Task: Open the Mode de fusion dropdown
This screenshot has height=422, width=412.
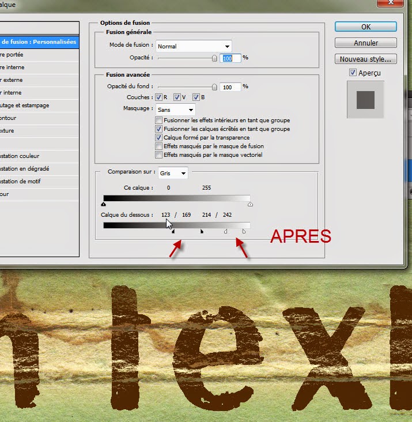Action: coord(194,46)
